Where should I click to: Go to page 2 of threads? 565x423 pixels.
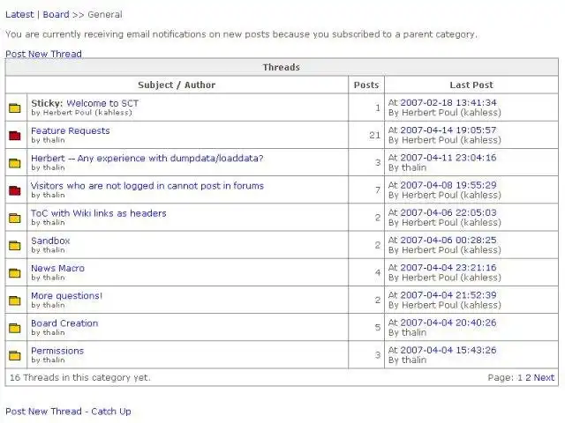(528, 378)
